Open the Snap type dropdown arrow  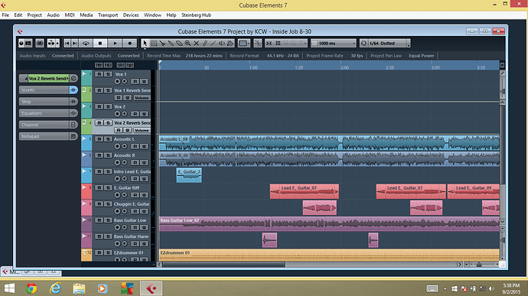(305, 43)
